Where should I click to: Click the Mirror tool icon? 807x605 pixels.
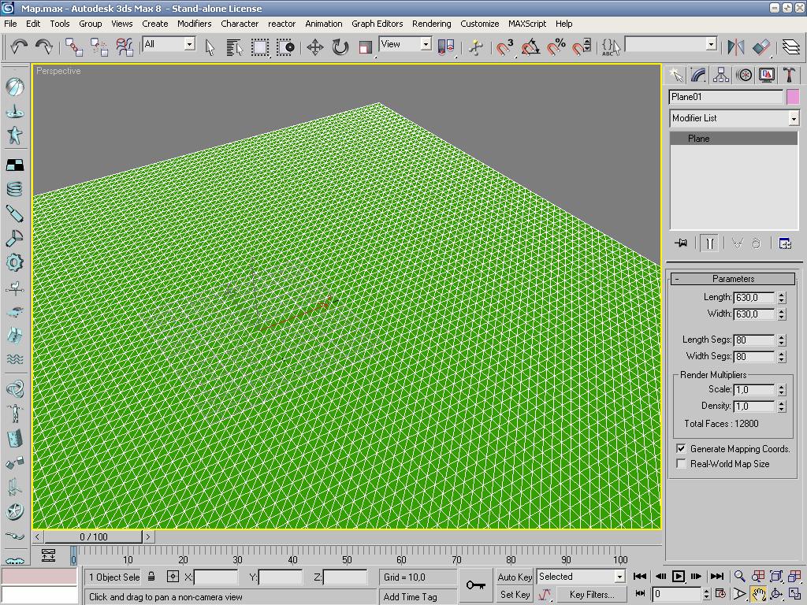(x=736, y=47)
